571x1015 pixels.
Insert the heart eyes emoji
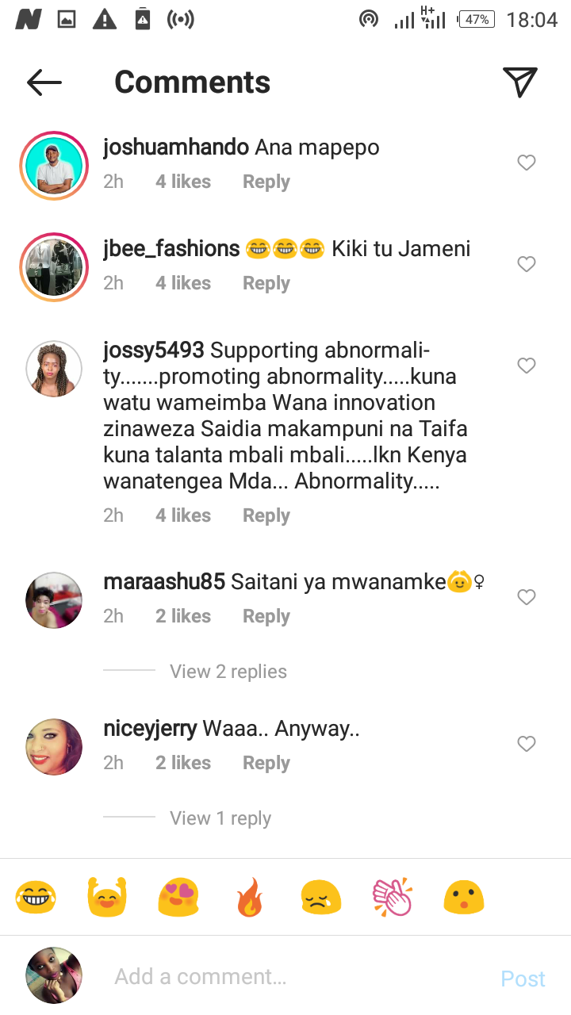pos(178,898)
